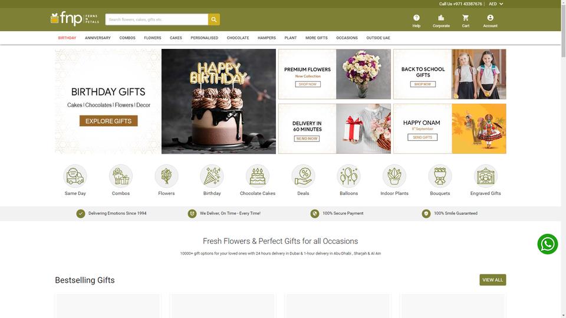
Task: Click the yellow search magnifier button
Action: pyautogui.click(x=213, y=19)
